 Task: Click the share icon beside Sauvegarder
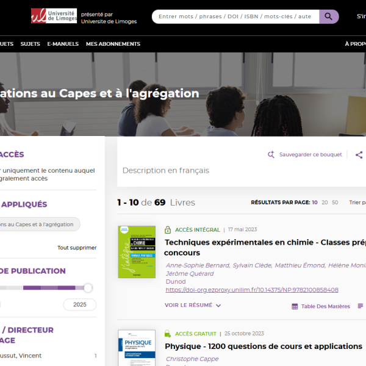point(359,155)
